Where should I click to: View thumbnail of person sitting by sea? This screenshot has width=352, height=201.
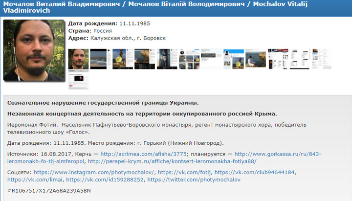pos(255,59)
